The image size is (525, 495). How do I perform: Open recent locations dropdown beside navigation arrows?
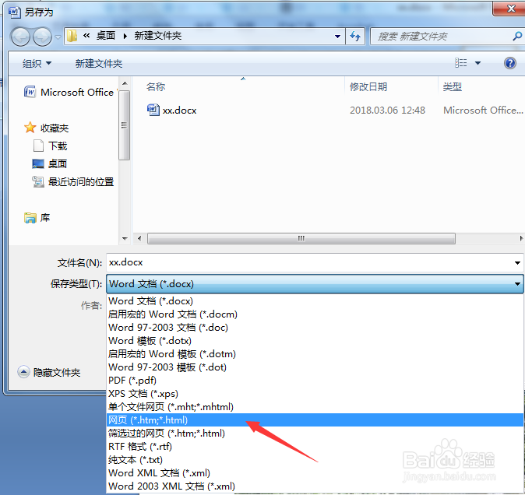58,37
